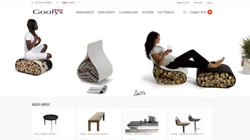Open the Covo Illusion tavolino thumbnail
This screenshot has width=250, height=140.
point(51,122)
